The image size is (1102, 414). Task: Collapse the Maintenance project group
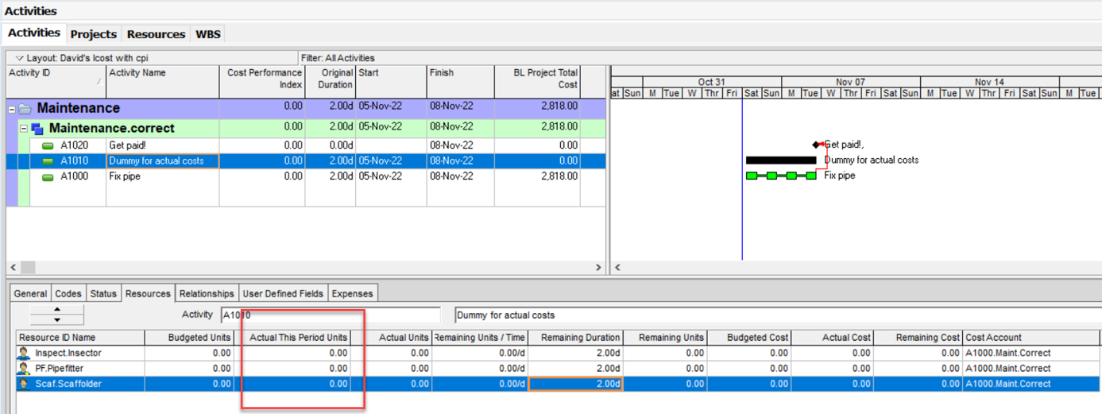point(12,109)
